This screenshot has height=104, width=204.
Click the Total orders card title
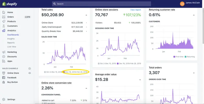155,68
